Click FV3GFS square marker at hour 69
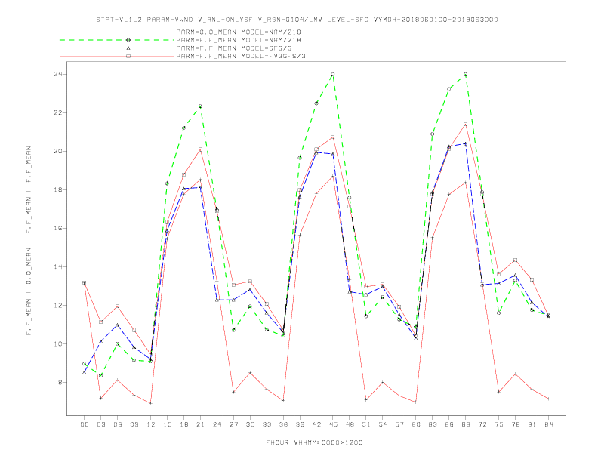598x462 pixels. (x=466, y=125)
